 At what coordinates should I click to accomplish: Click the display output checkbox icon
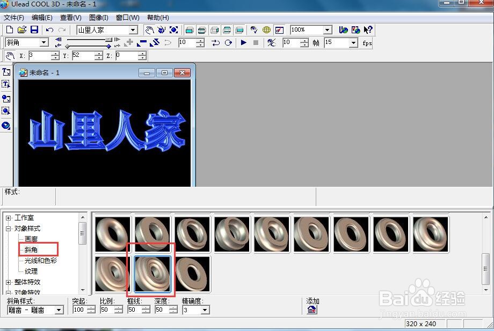coord(279,30)
